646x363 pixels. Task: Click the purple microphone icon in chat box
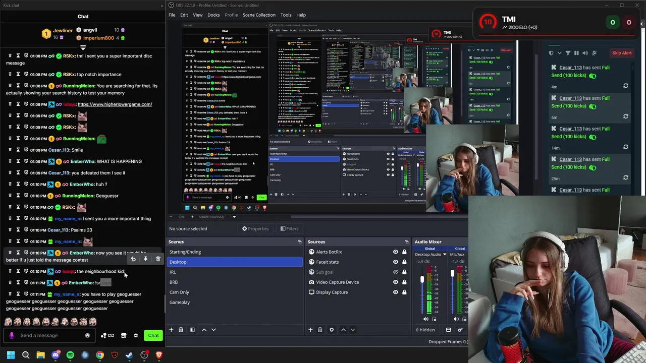(12, 336)
